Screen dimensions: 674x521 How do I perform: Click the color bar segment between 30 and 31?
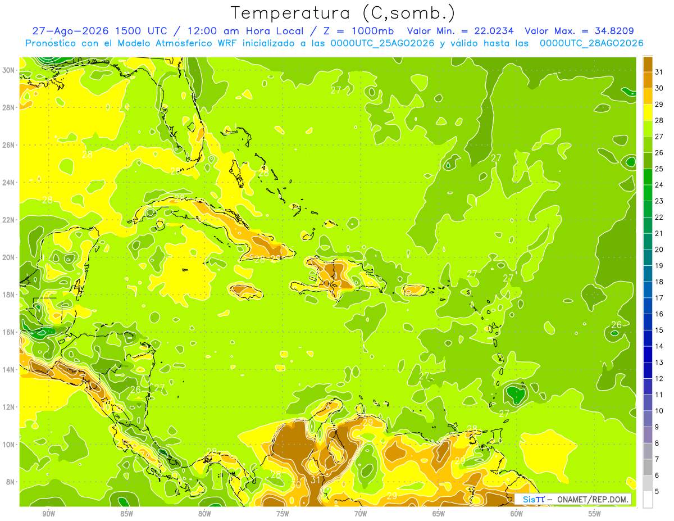tap(648, 80)
